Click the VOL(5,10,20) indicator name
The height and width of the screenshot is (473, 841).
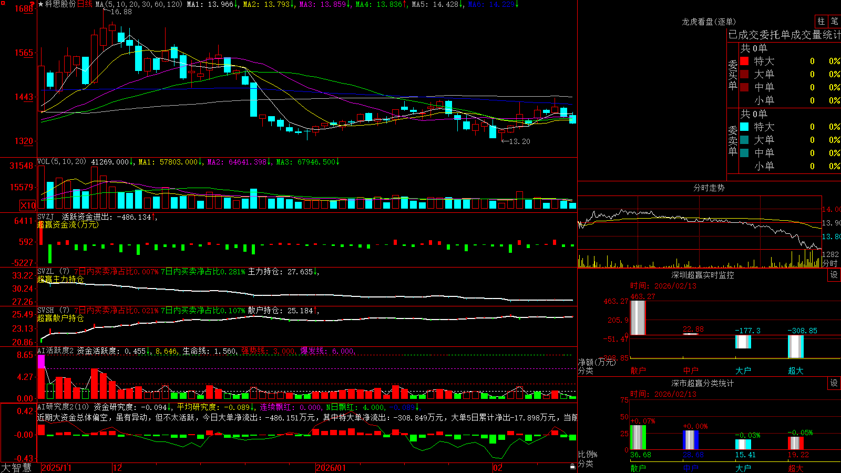(61, 162)
